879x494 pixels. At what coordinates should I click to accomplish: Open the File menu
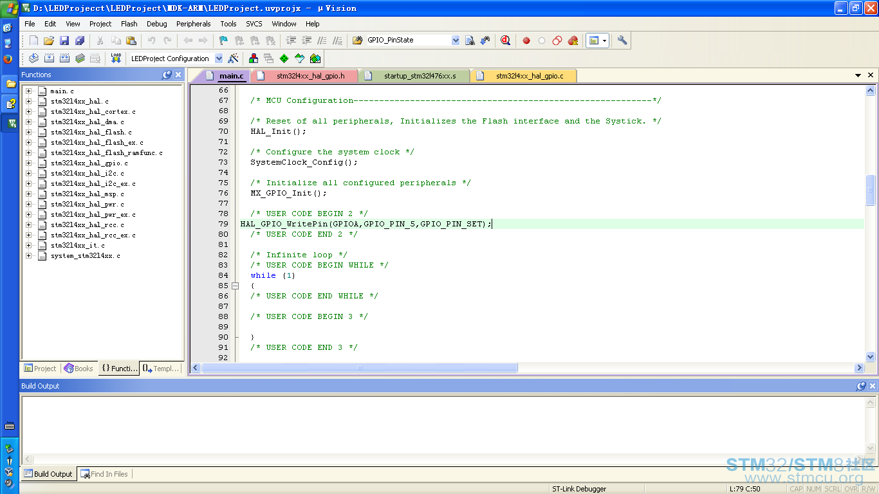point(30,24)
